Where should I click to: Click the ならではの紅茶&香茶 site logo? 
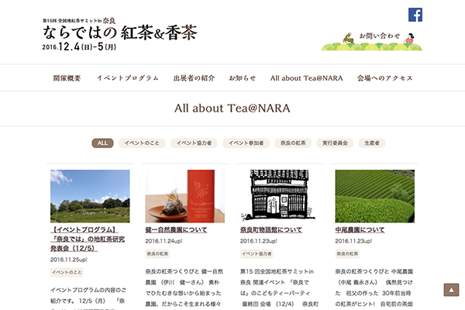click(x=120, y=33)
